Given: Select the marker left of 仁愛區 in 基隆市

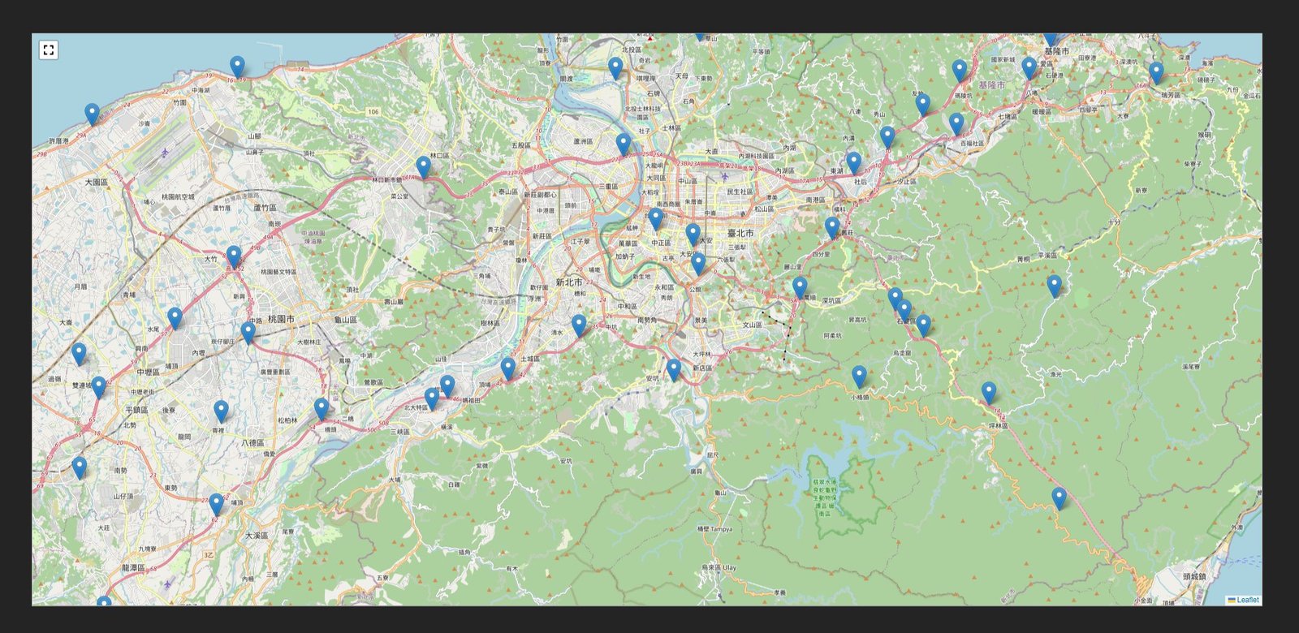Looking at the screenshot, I should coord(1029,68).
